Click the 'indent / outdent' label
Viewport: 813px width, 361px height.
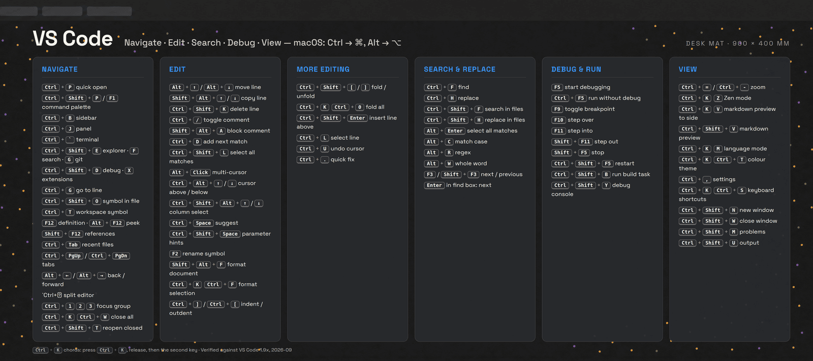(x=216, y=309)
